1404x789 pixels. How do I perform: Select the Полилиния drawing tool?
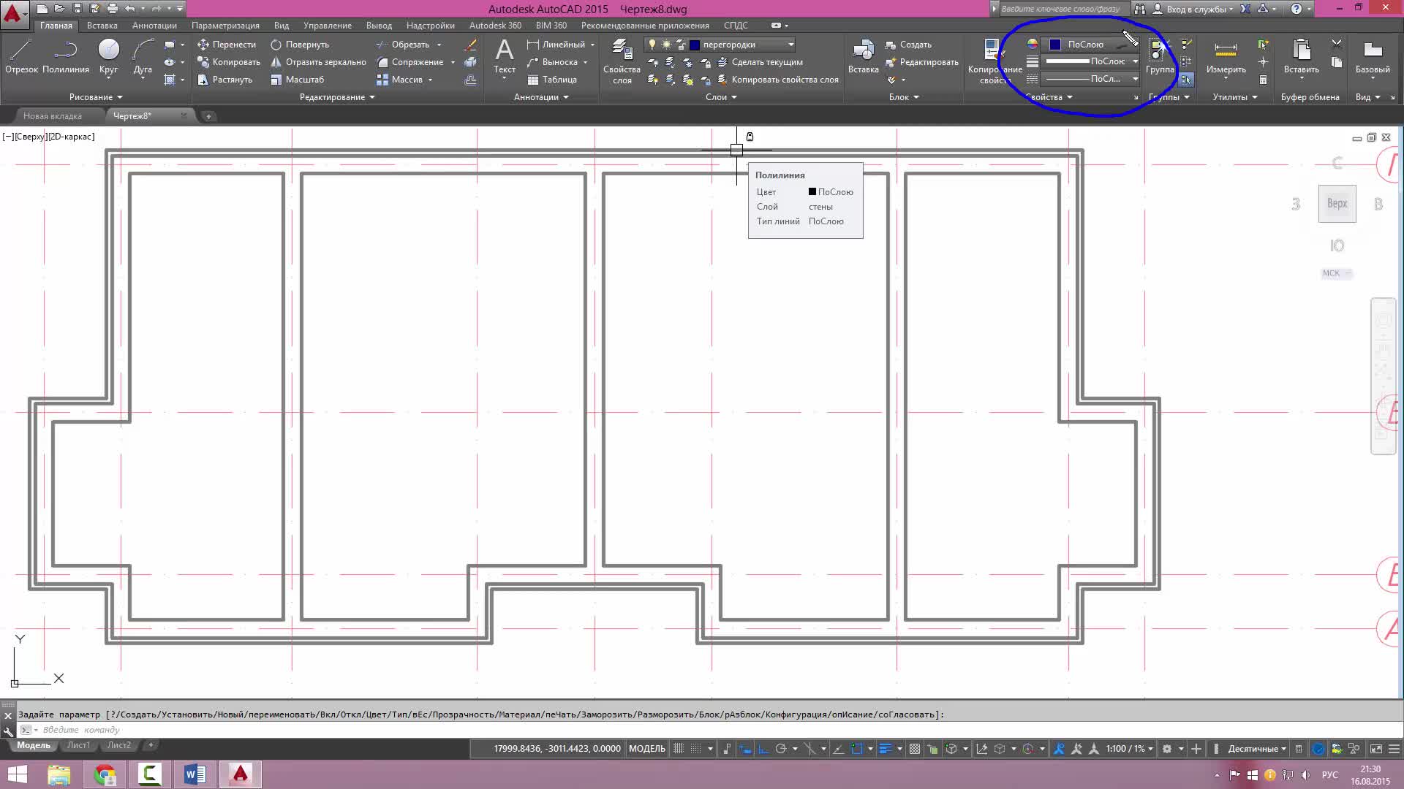point(66,56)
